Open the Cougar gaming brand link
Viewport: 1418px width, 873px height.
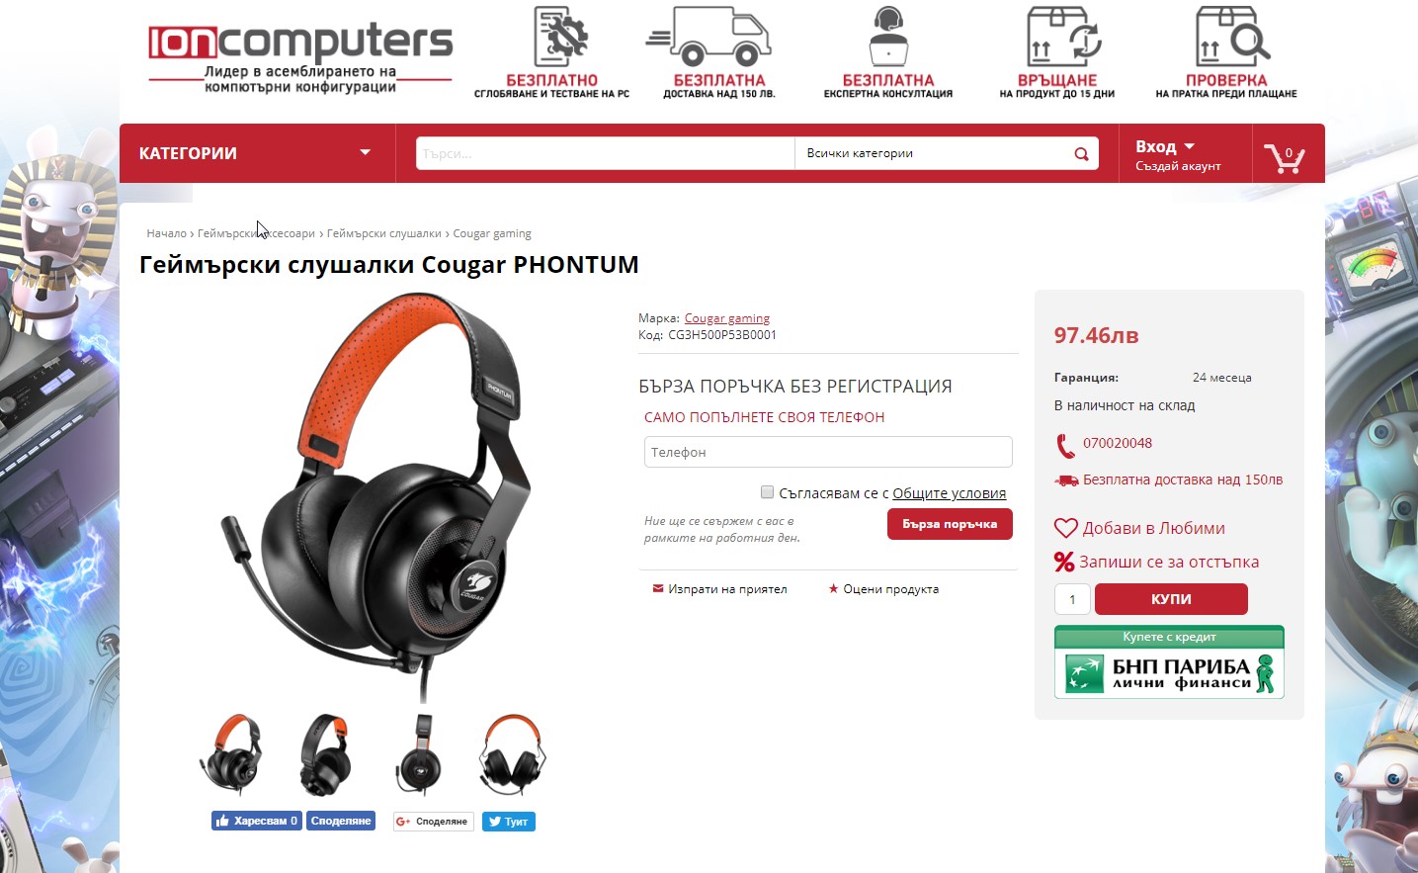727,318
